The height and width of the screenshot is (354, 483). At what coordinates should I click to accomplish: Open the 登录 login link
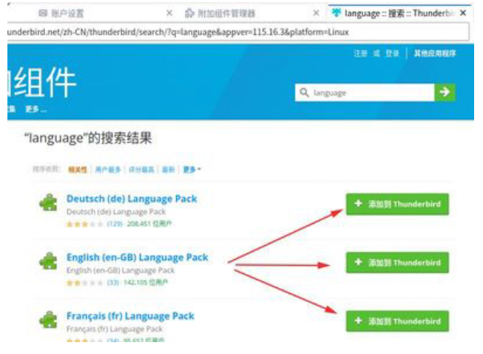392,53
